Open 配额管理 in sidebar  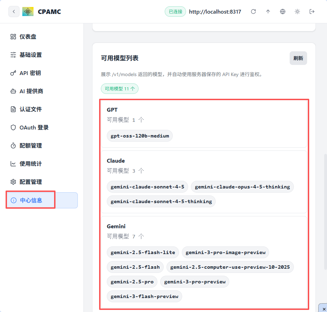click(31, 146)
